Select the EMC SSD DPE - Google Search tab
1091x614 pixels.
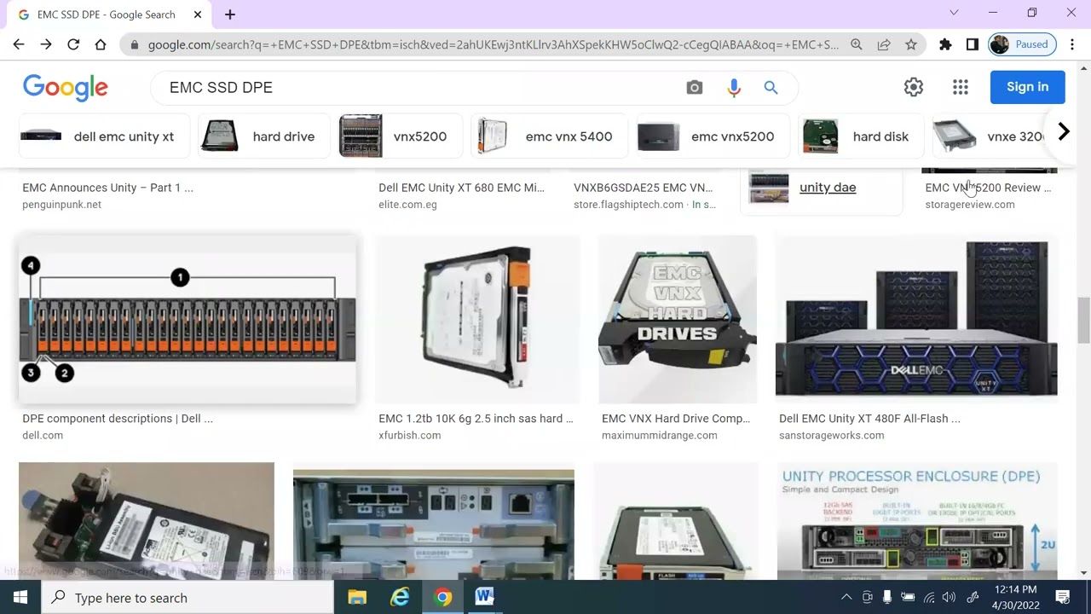107,14
